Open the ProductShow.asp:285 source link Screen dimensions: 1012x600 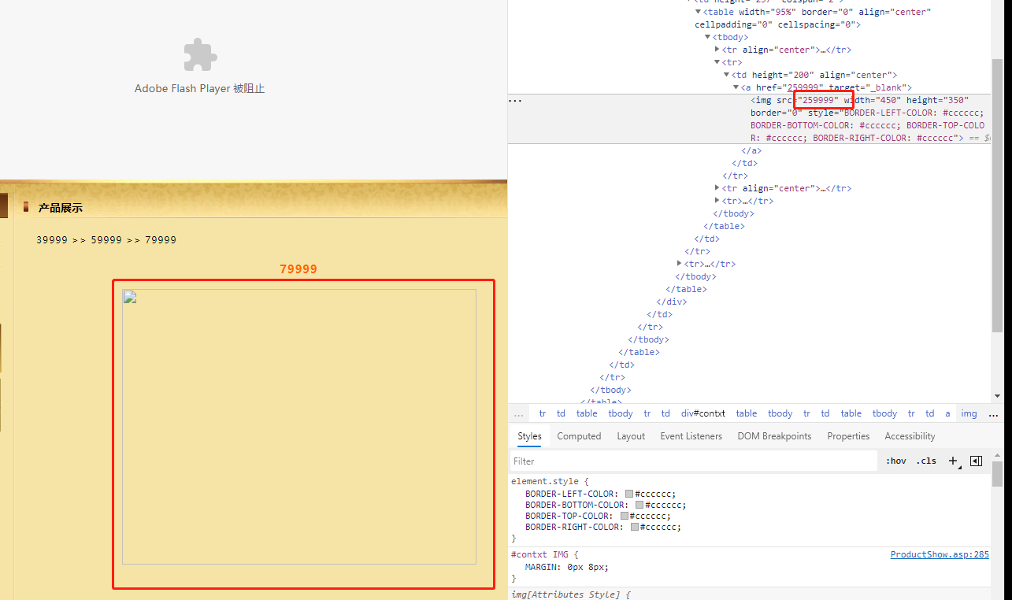940,554
